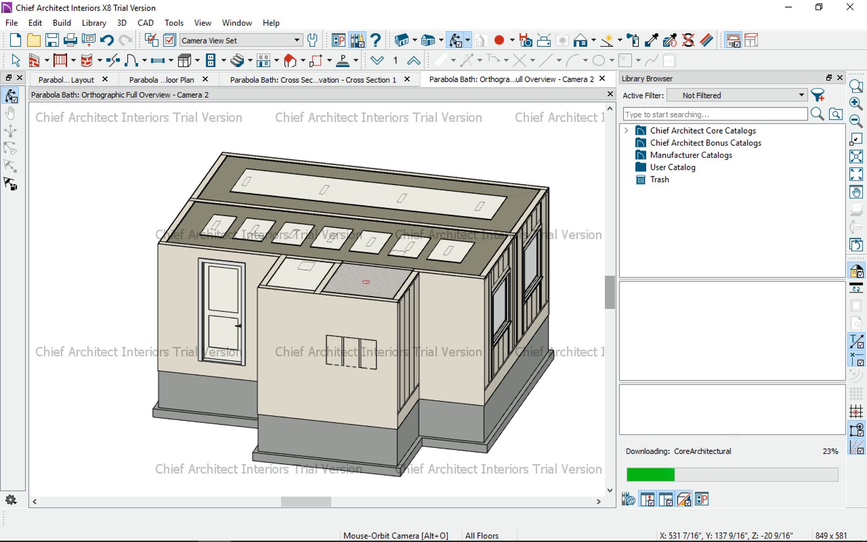
Task: Click the library search input field
Action: point(715,114)
